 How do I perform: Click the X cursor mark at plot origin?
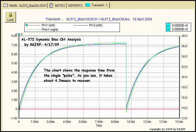[x=19, y=109]
